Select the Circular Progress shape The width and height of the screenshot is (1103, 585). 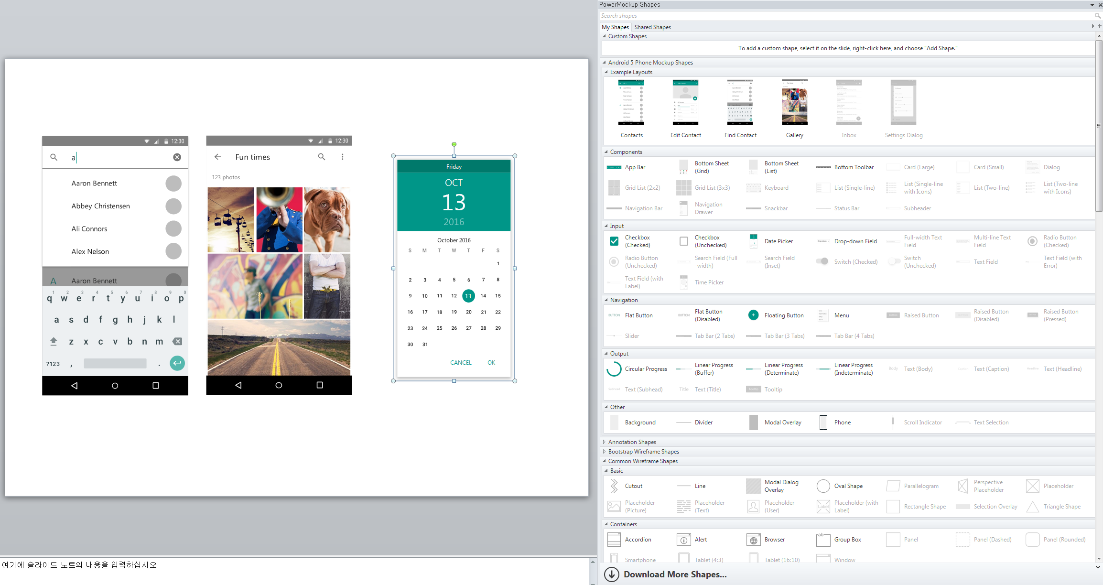pos(638,369)
